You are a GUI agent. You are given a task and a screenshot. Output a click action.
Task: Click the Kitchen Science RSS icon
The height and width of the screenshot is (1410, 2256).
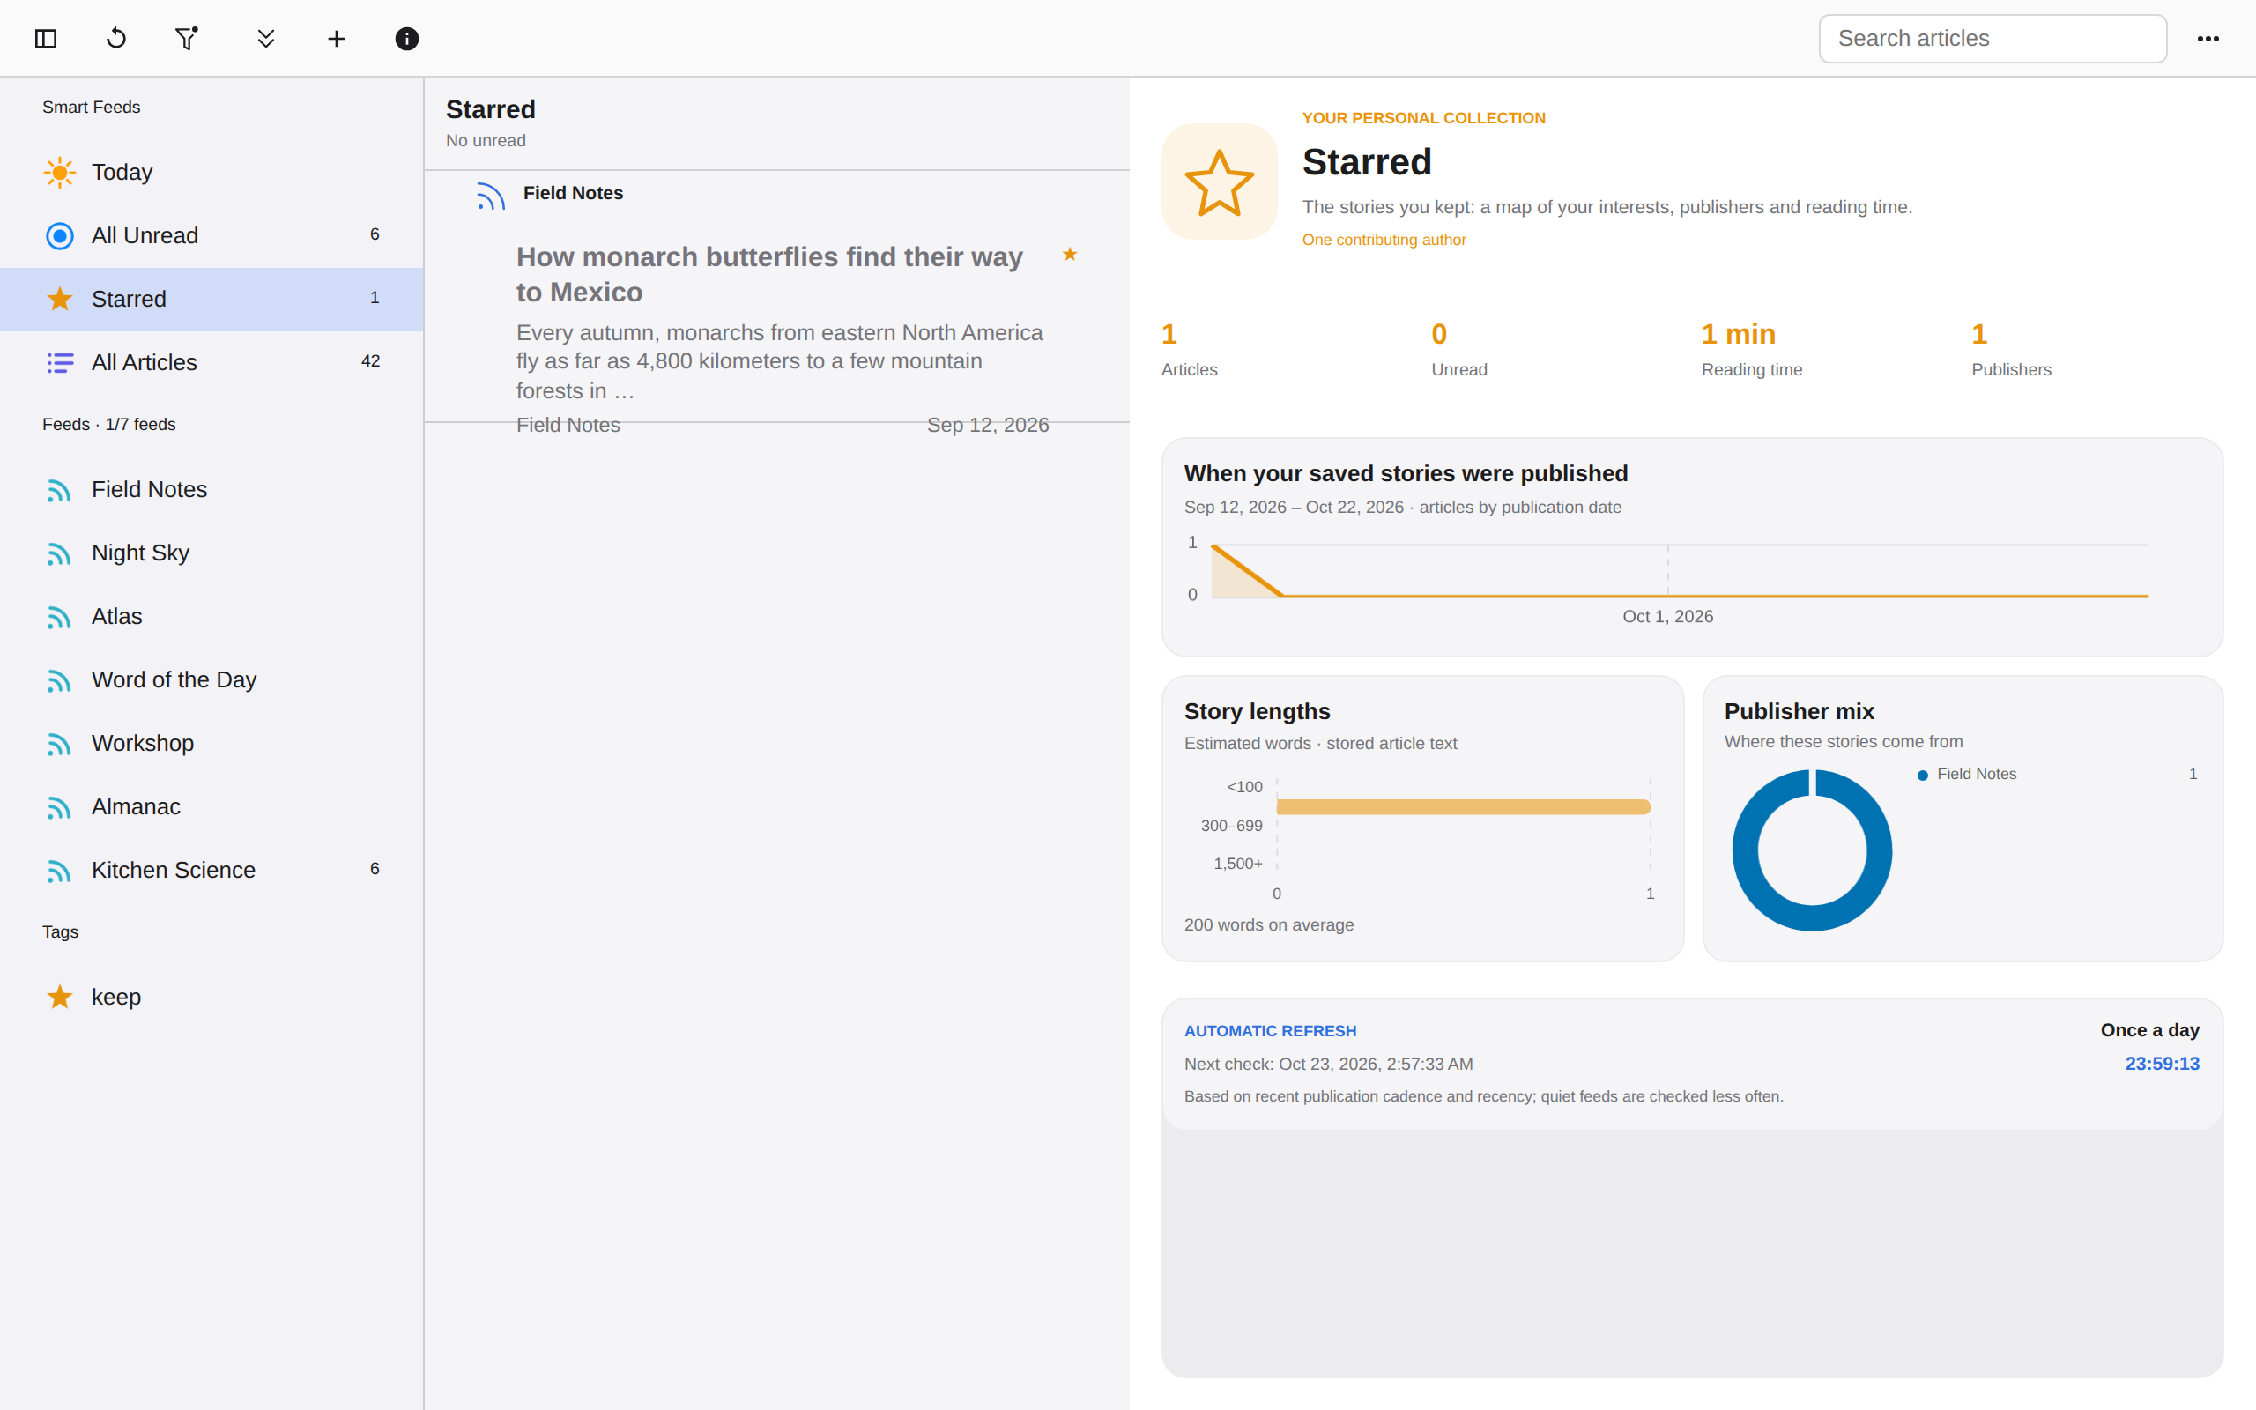click(x=60, y=871)
